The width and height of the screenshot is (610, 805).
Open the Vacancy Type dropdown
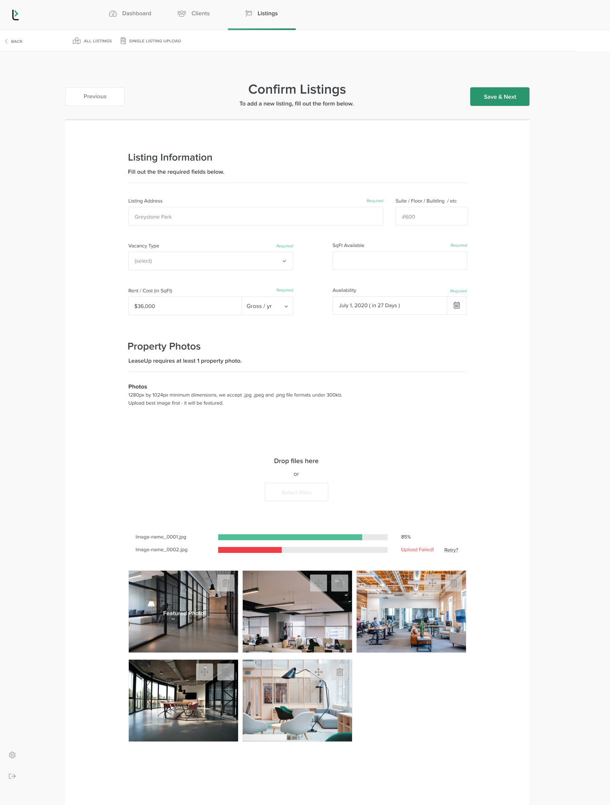211,261
